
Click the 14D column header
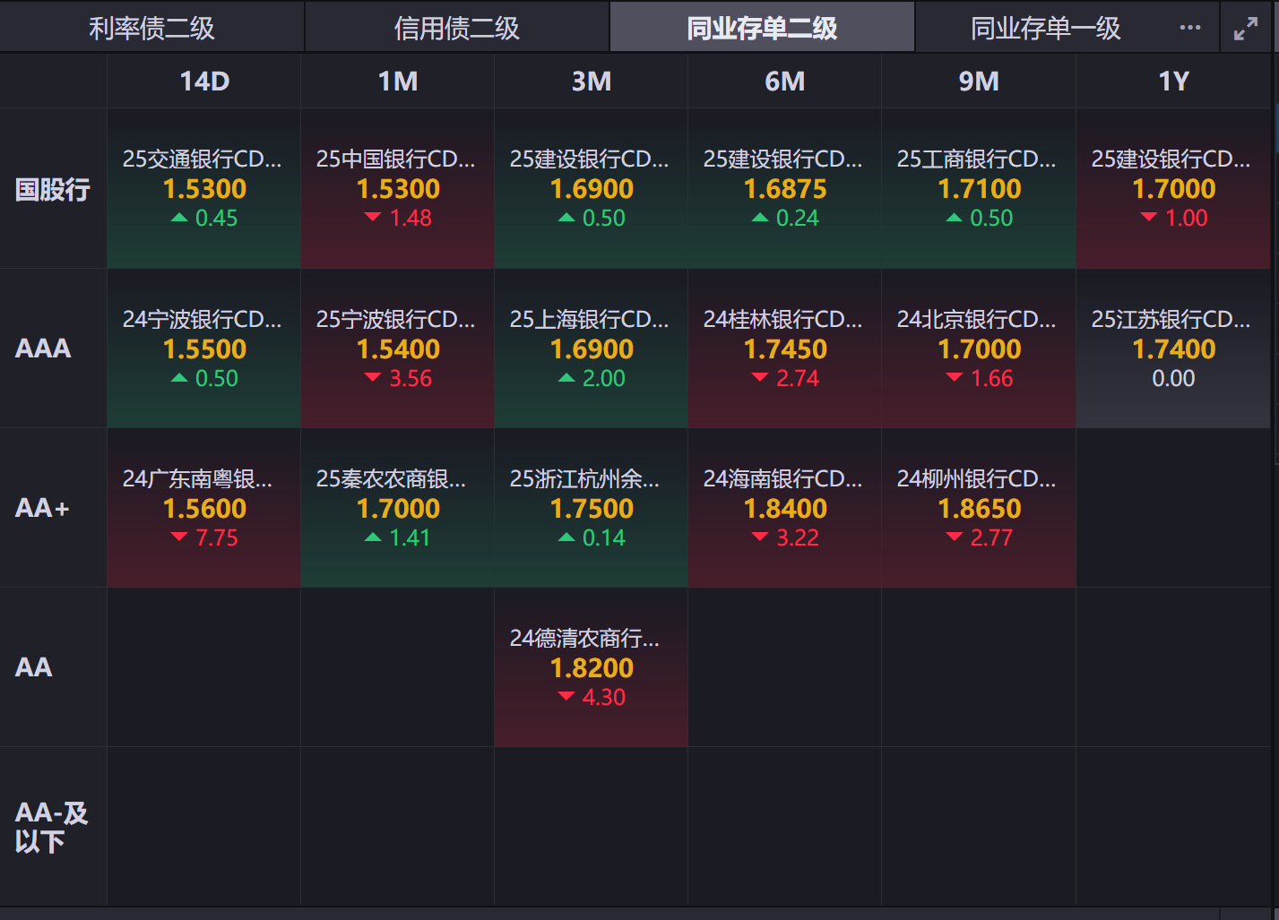coord(204,82)
